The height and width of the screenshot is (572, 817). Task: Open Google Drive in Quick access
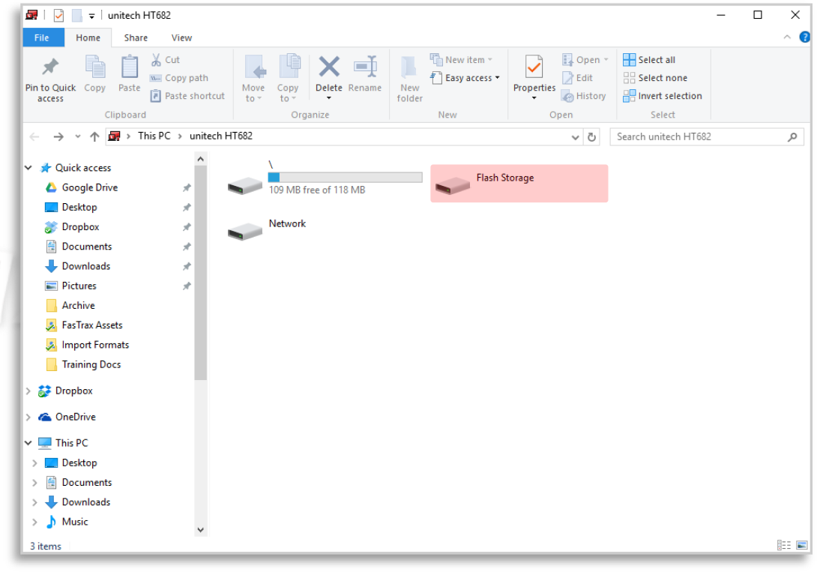coord(90,187)
